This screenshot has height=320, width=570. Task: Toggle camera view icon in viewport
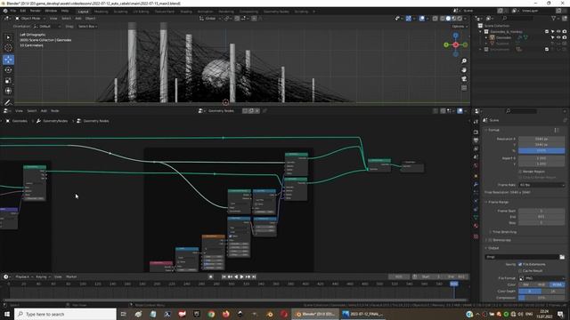(x=464, y=79)
